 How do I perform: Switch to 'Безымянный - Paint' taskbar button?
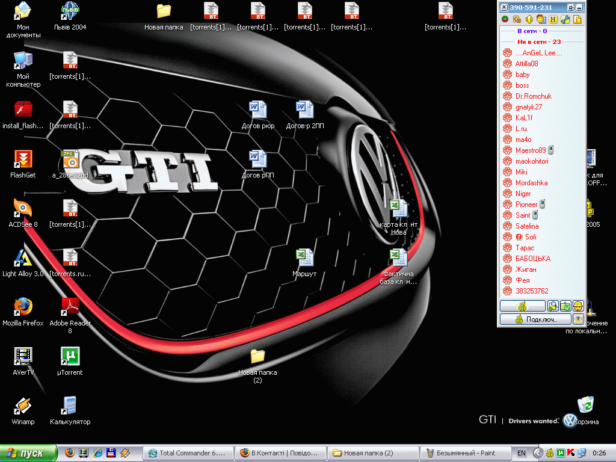tap(465, 453)
